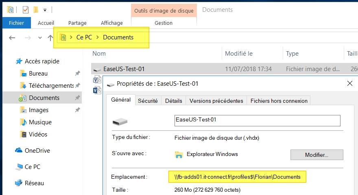Click the New folder icon in title bar

click(36, 9)
